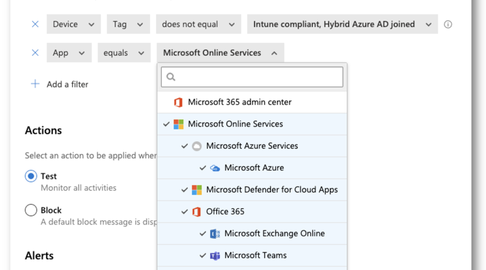
Task: Uncheck Microsoft Defender for Cloud Apps checkmark
Action: click(x=185, y=190)
